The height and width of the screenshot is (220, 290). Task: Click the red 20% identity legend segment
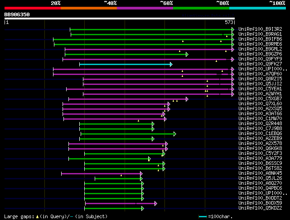pos(33,8)
